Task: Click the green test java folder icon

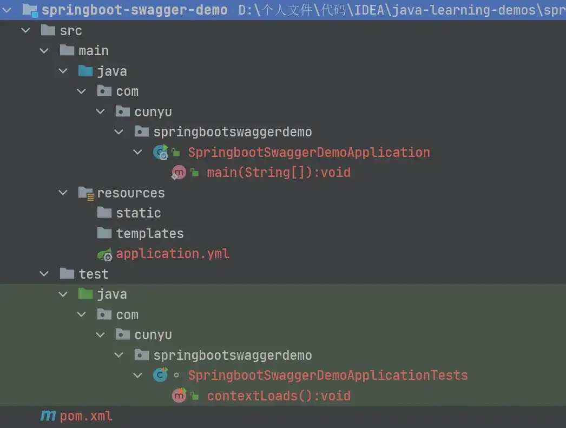Action: click(85, 294)
